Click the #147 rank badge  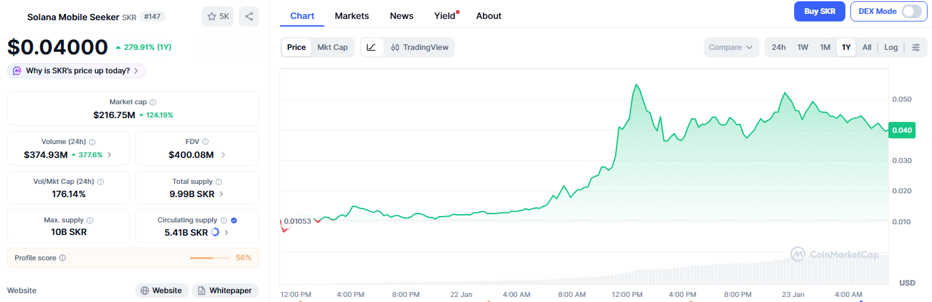coord(152,16)
